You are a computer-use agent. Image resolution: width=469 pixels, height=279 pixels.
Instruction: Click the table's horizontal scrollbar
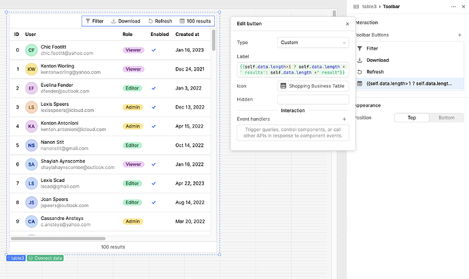click(x=58, y=238)
